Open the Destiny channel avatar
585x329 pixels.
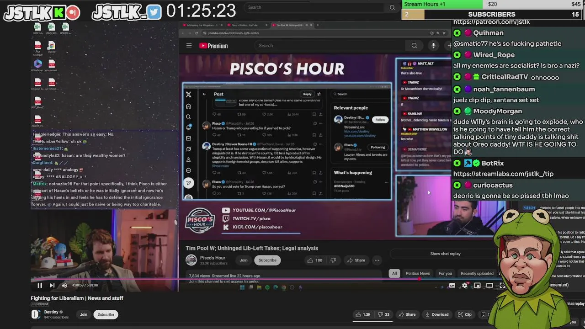coord(36,314)
